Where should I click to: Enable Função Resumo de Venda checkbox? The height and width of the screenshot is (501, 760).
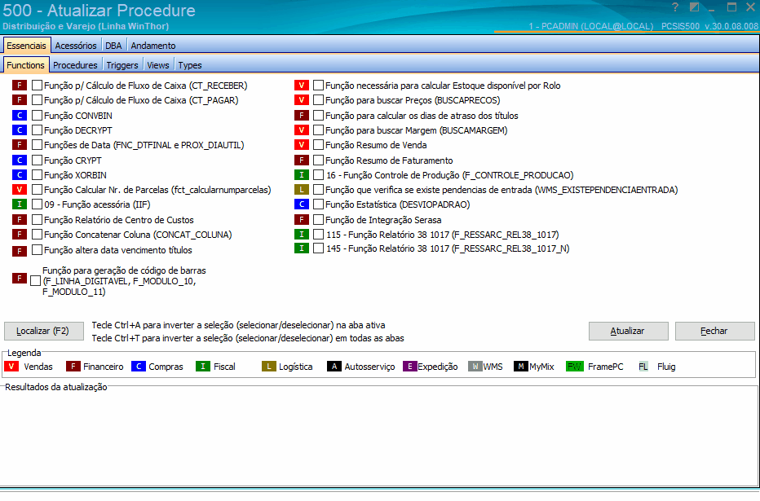pyautogui.click(x=318, y=144)
